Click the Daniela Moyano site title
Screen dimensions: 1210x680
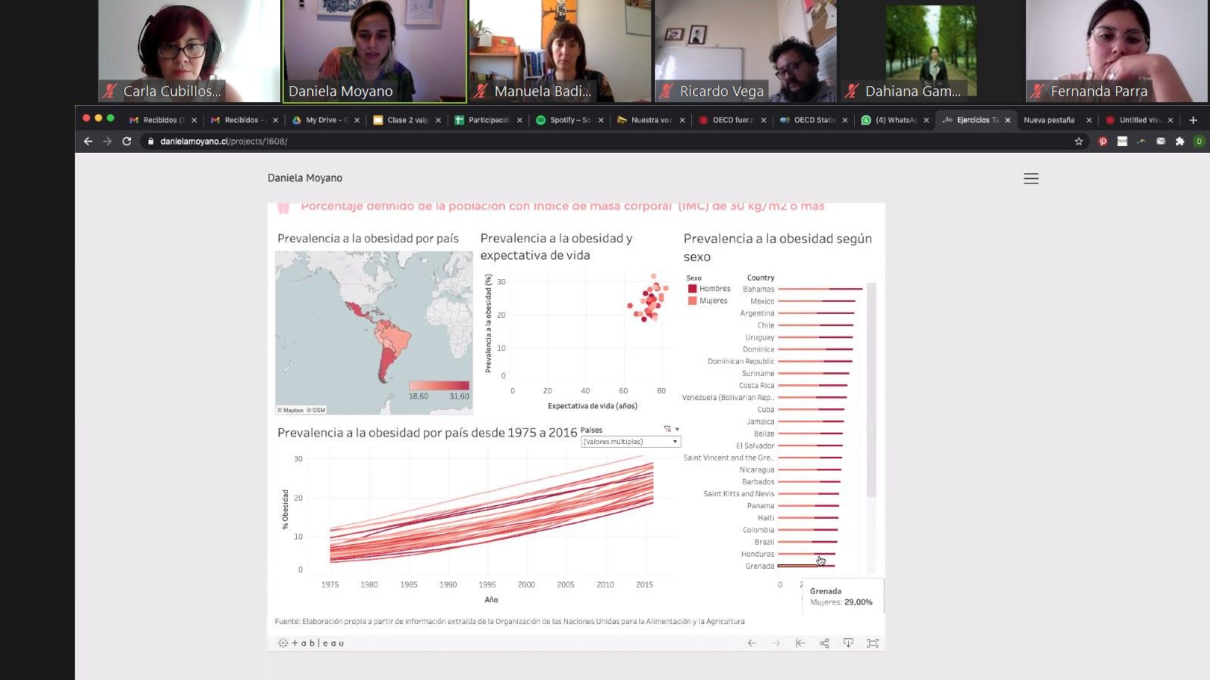pos(304,178)
